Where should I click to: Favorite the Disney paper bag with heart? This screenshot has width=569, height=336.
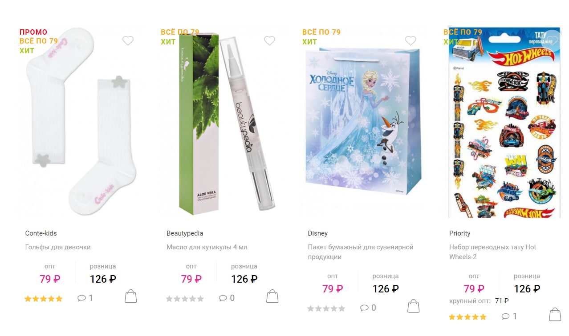click(410, 40)
